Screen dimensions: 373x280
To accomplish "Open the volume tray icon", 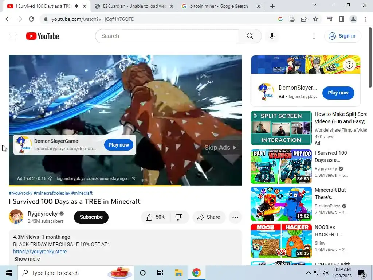I will click(x=326, y=273).
